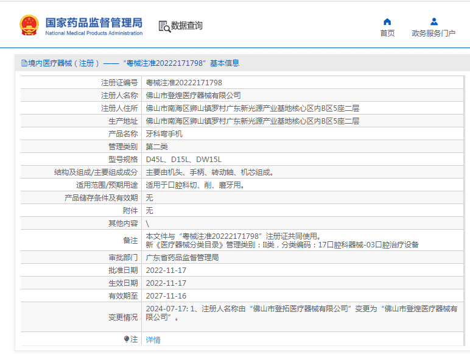
Task: Click National Medical Products Administration subtitle
Action: (94, 33)
